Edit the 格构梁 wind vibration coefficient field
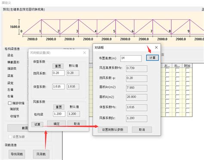The height and width of the screenshot is (160, 204). [x=59, y=114]
